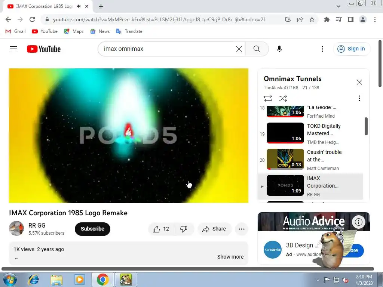Select the IMAX Corporation playlist item thumbnail
Image resolution: width=383 pixels, height=287 pixels.
[285, 185]
